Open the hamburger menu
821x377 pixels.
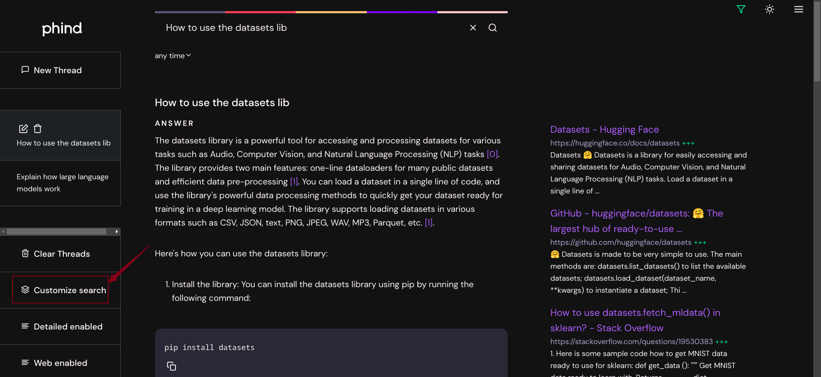[799, 9]
